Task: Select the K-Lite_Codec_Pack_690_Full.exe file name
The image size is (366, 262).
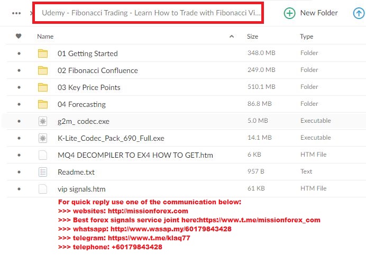Action: (111, 138)
